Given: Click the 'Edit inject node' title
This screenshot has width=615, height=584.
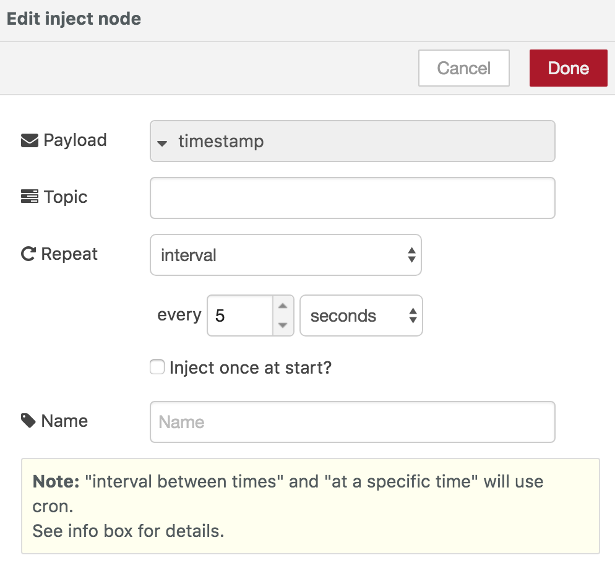Looking at the screenshot, I should [x=74, y=19].
